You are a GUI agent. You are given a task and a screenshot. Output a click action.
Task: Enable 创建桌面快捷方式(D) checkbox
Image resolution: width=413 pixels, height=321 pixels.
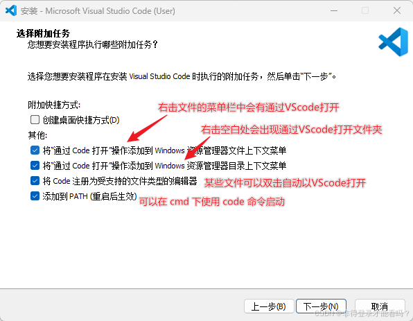click(35, 120)
